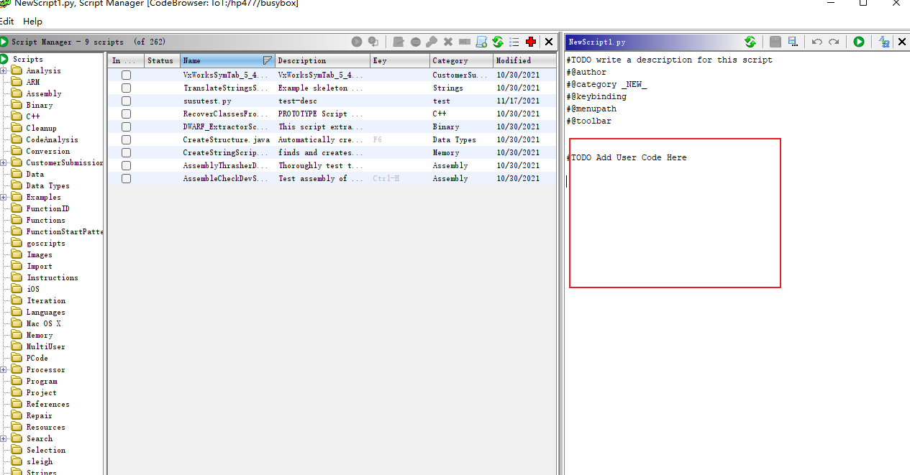Expand the Processor folder

tap(5, 369)
